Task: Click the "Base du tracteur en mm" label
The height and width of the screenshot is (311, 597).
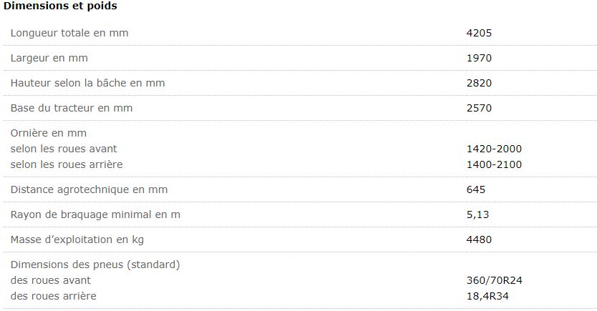Action: (x=72, y=108)
